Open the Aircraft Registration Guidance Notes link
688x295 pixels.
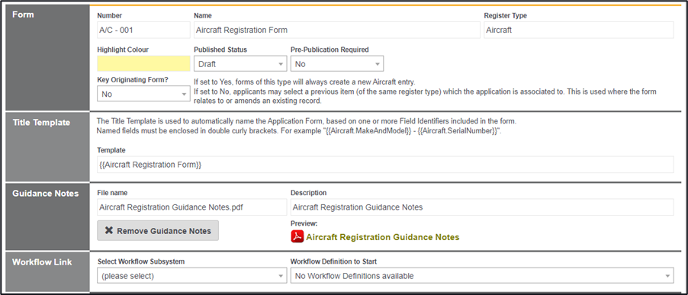click(x=383, y=237)
